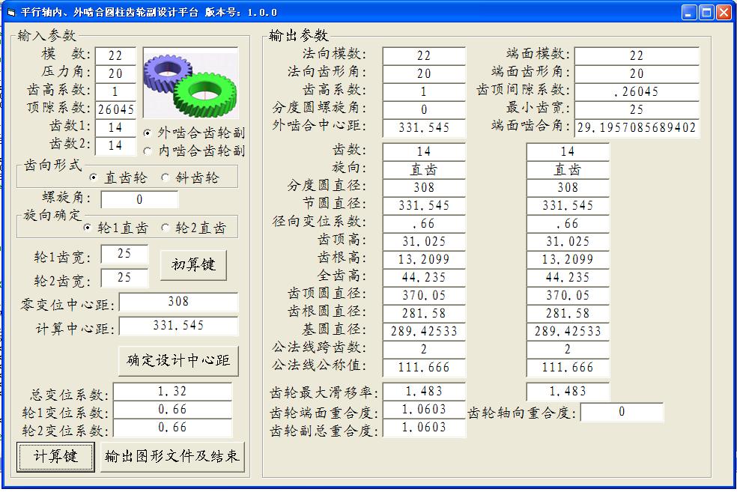737x498 pixels.
Task: Click gear 2 全齿高 field 44.235
Action: click(568, 278)
